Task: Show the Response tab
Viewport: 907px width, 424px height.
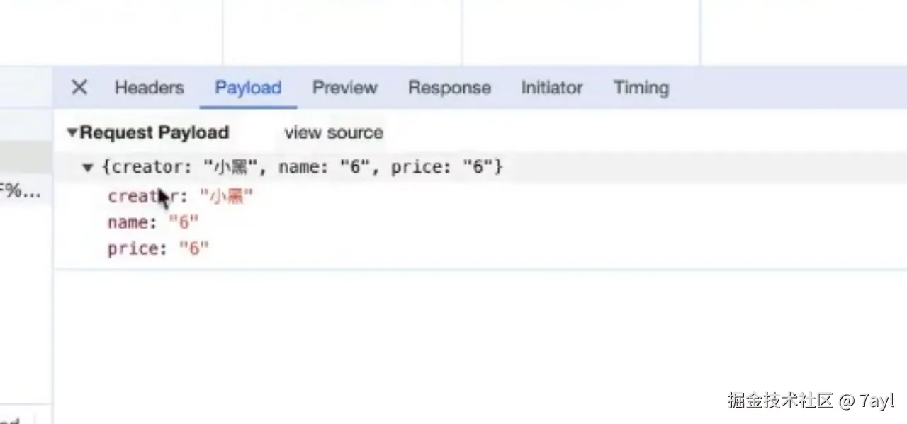Action: pyautogui.click(x=449, y=88)
